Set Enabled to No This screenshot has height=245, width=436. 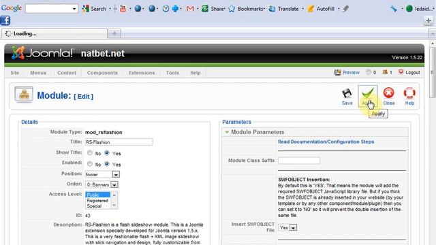89,164
